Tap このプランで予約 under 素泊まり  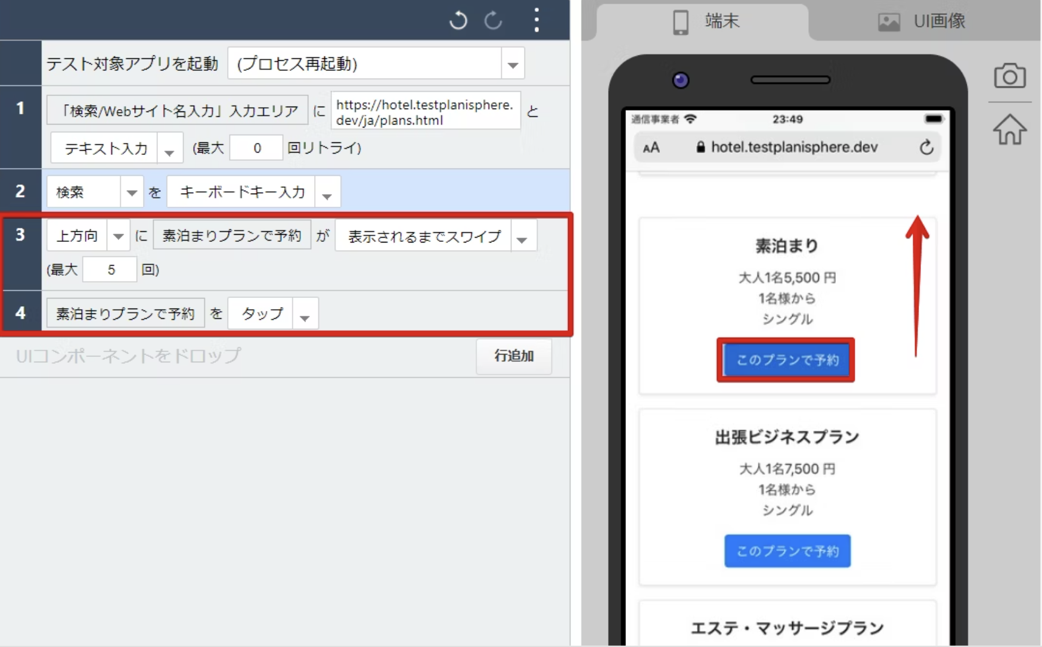point(786,360)
